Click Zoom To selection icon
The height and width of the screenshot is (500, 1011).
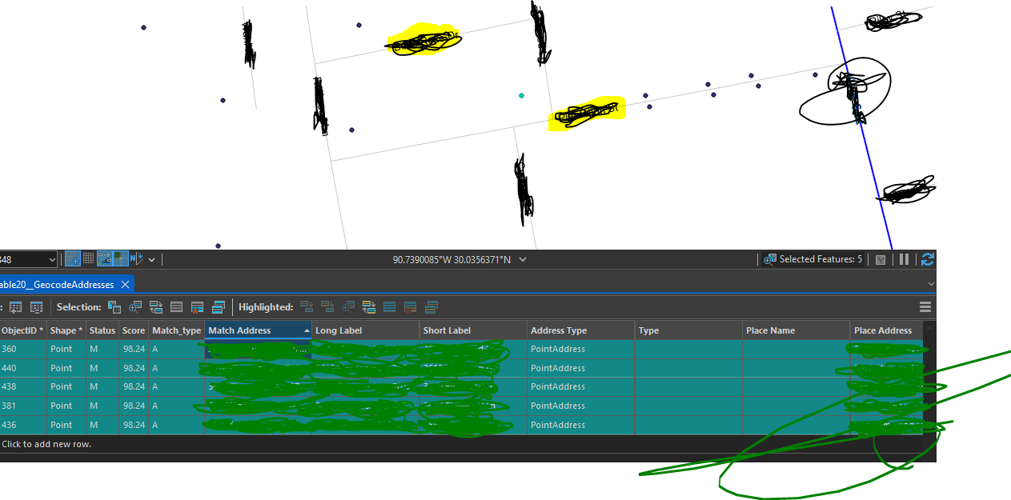click(135, 307)
